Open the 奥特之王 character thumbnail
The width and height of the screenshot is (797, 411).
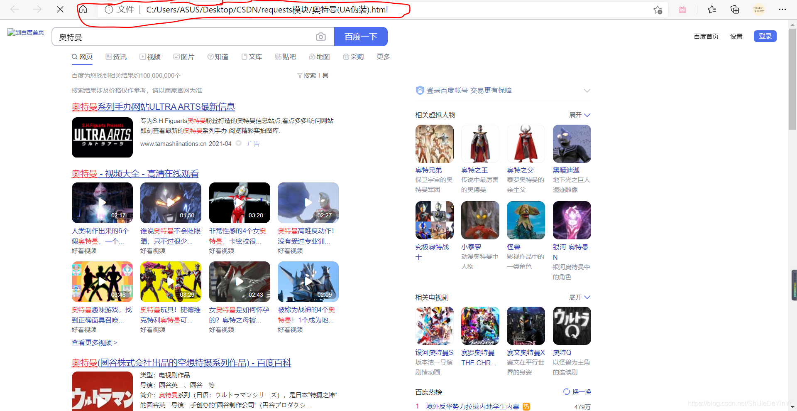(x=480, y=144)
